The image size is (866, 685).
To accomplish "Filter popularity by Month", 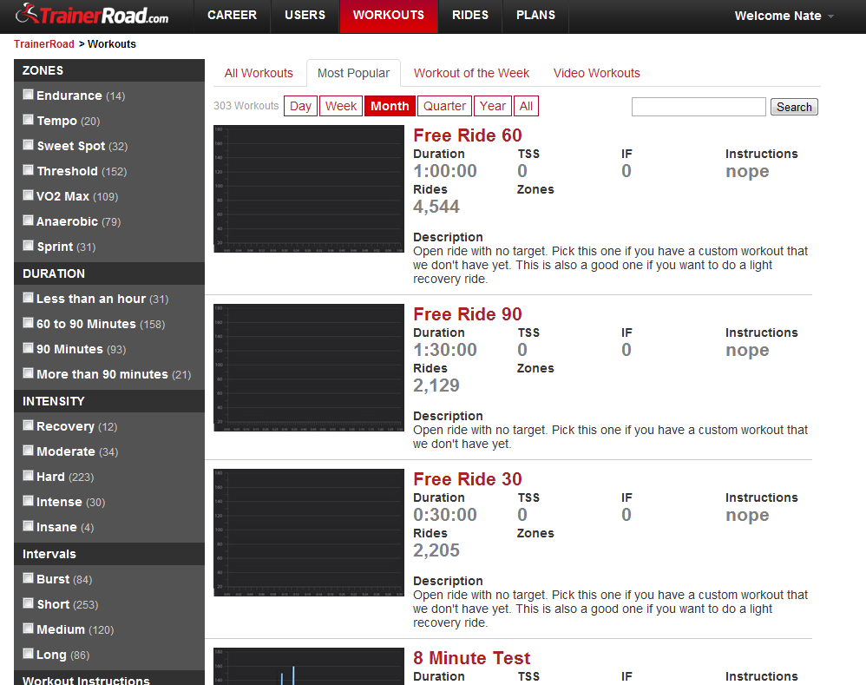I will (390, 106).
